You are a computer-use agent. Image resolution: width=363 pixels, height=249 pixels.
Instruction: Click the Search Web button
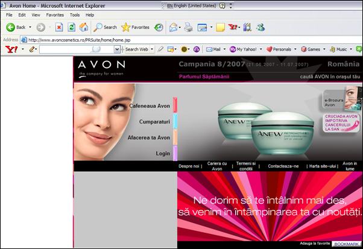click(x=137, y=49)
